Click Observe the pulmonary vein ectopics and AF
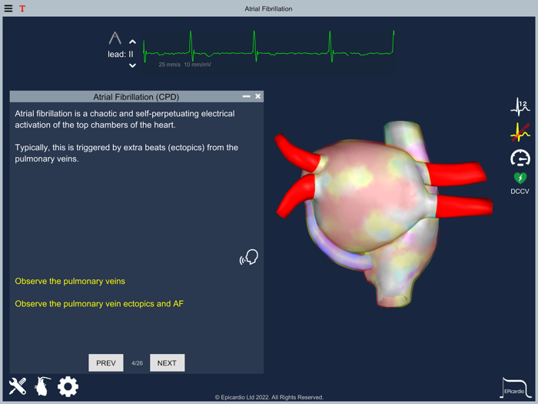 tap(99, 304)
